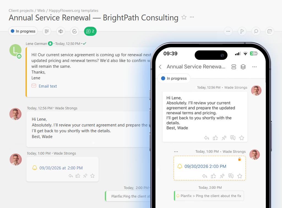Click the lock icon on phone reminder card
This screenshot has width=282, height=208.
pos(240,159)
